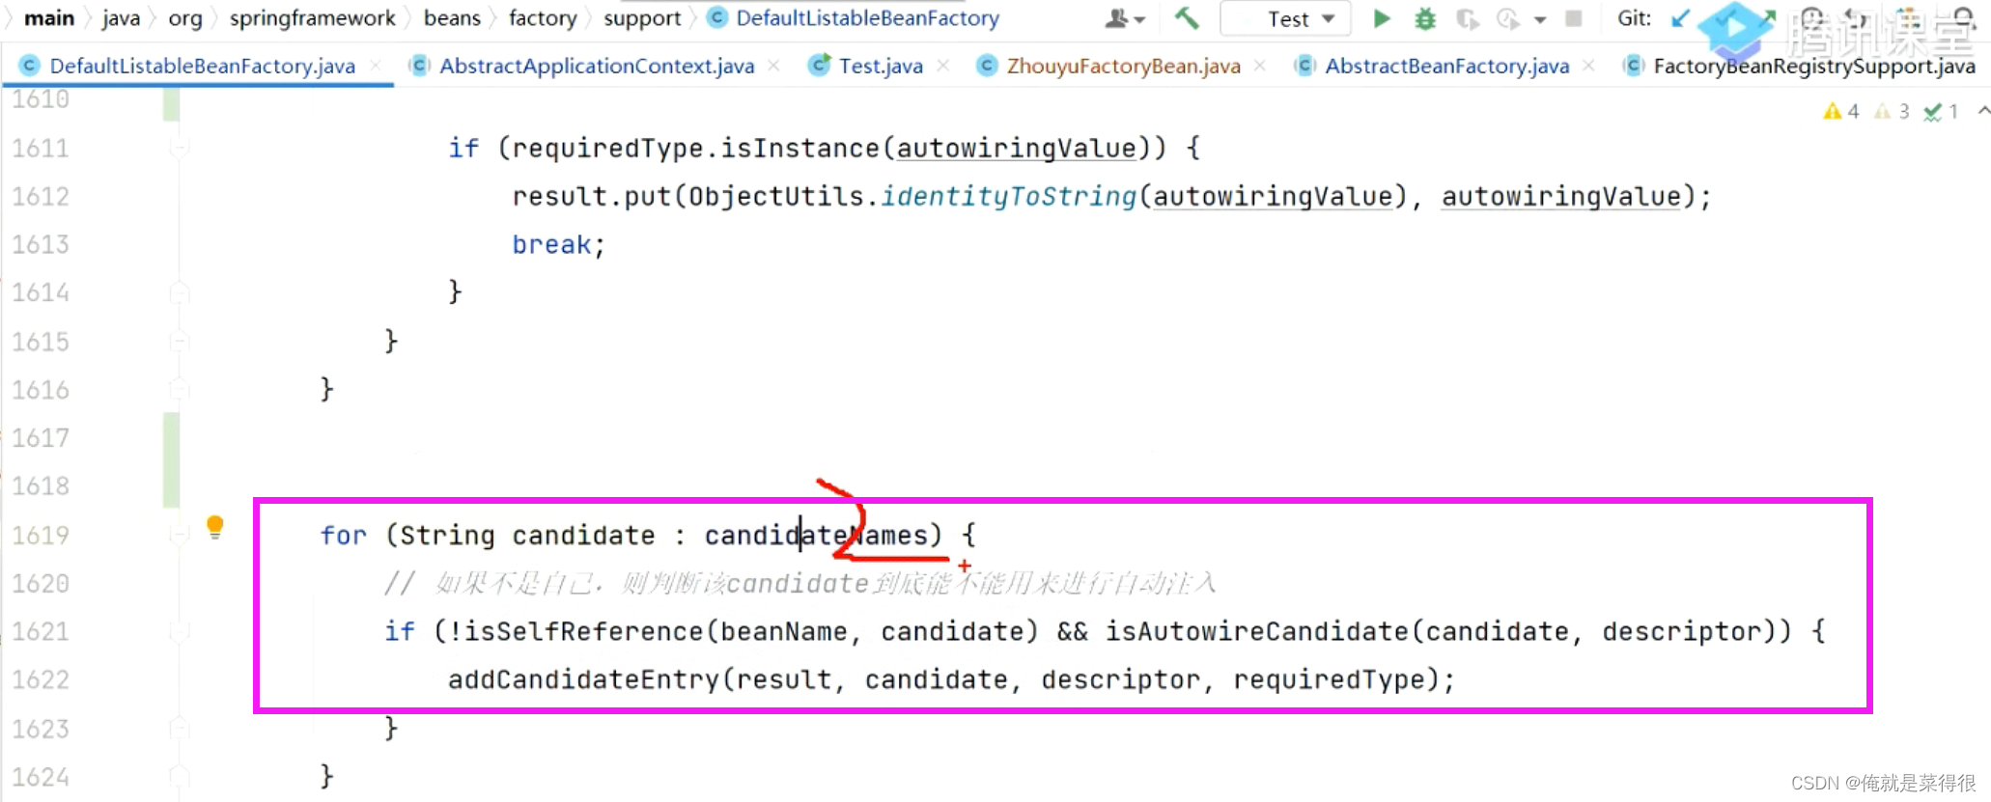Viewport: 1991px width, 802px height.
Task: Click 'java' breadcrumb segment
Action: pos(121,18)
